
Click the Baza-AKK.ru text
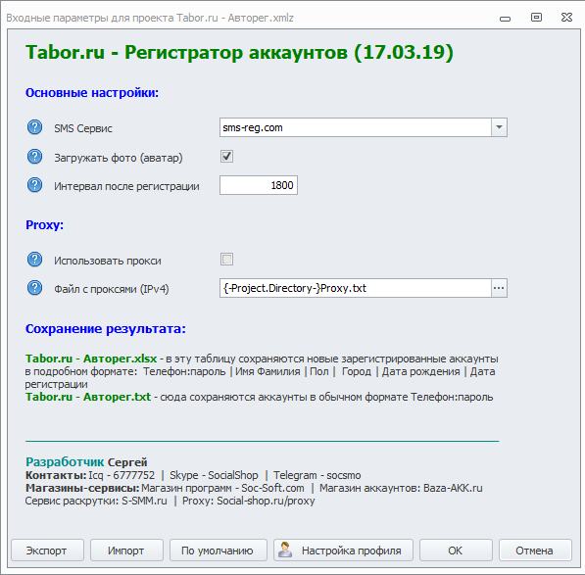(453, 488)
